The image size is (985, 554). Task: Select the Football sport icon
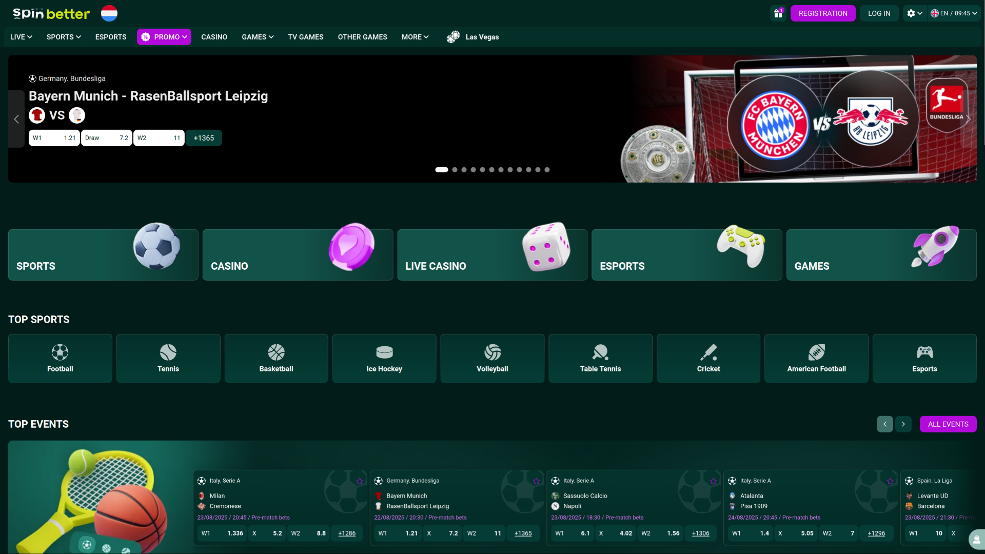pyautogui.click(x=60, y=352)
